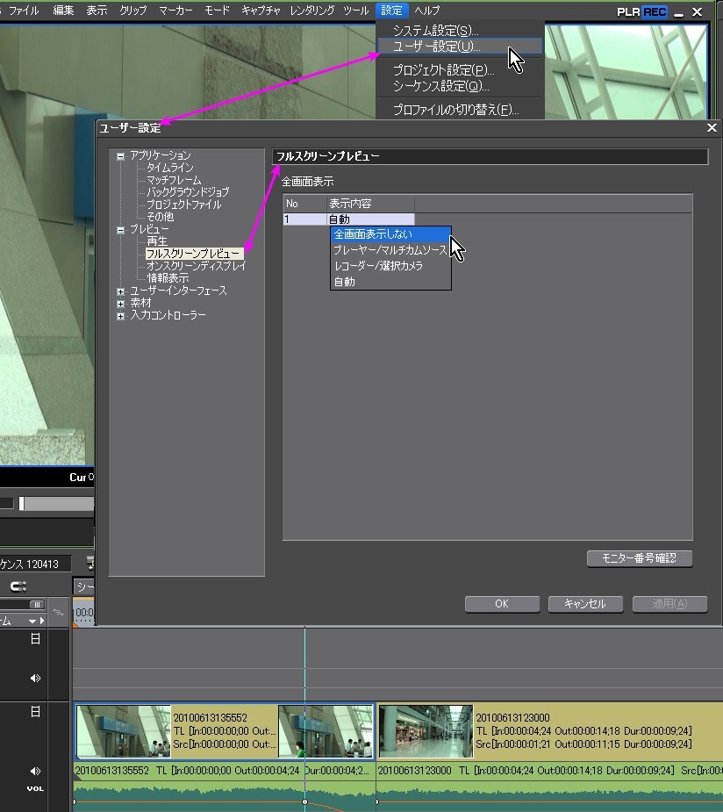Click the PLR player mode indicator

pyautogui.click(x=629, y=11)
